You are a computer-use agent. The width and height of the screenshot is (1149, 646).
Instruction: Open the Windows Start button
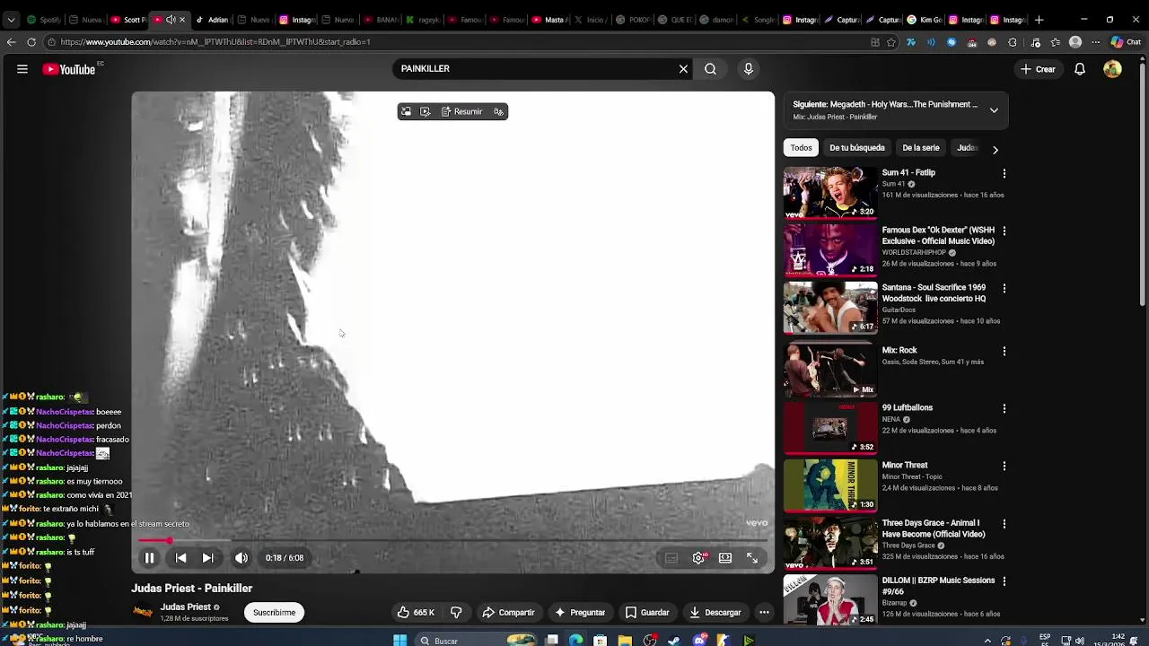pos(400,641)
